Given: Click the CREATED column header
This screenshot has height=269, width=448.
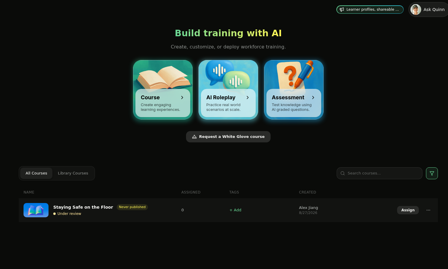Looking at the screenshot, I should pos(307,192).
